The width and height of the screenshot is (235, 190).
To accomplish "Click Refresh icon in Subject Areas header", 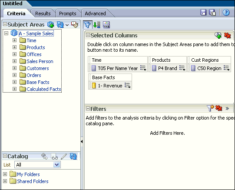I will [x=60, y=25].
